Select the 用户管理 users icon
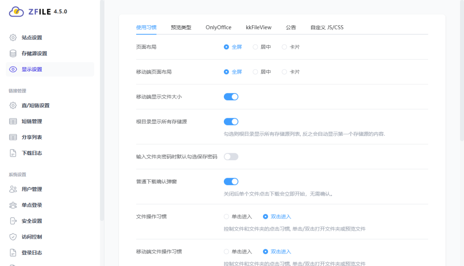The height and width of the screenshot is (266, 464). [x=13, y=189]
